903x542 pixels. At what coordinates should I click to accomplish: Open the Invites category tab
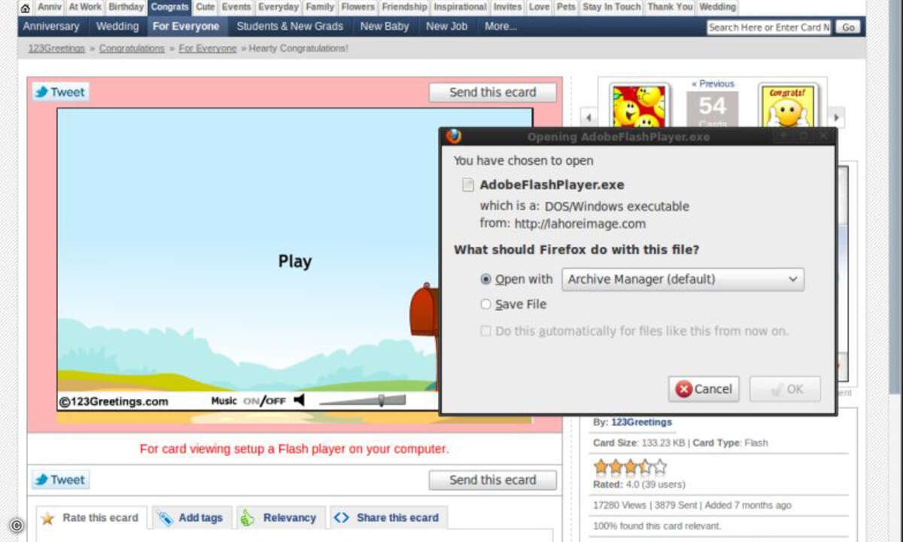click(x=508, y=8)
